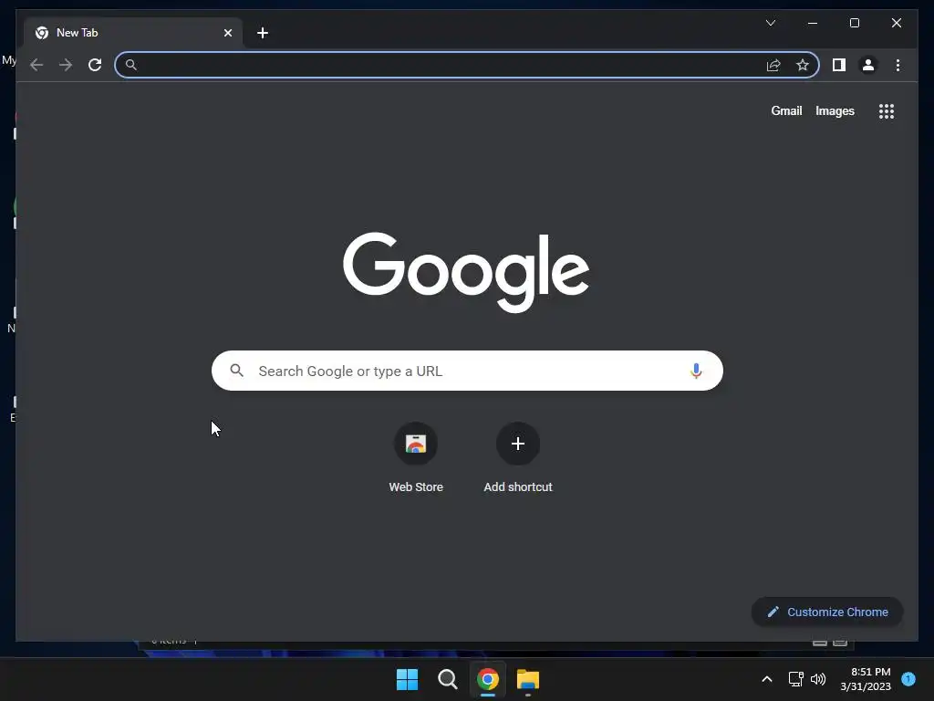934x701 pixels.
Task: Click Add shortcut button
Action: pyautogui.click(x=518, y=457)
